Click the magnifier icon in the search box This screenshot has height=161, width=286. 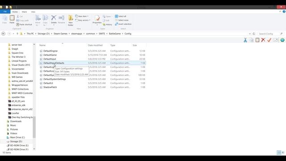[x=282, y=34]
